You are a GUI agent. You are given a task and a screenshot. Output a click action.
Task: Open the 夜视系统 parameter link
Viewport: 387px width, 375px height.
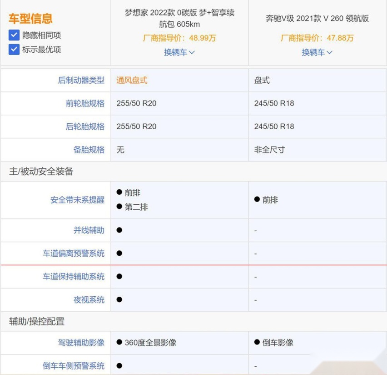pos(89,300)
